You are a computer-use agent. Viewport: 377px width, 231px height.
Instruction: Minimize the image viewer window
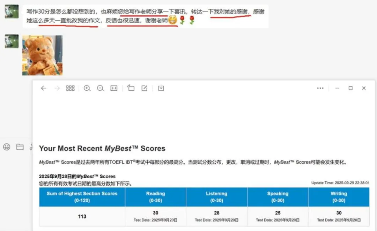[337, 88]
